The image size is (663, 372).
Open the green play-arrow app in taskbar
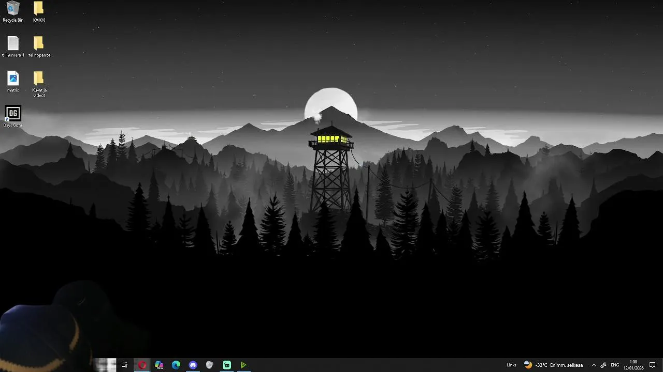point(243,365)
